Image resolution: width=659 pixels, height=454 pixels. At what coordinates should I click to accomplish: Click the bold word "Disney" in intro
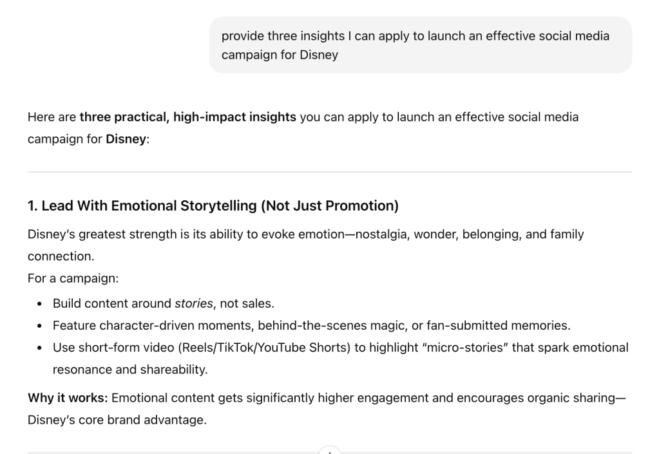point(126,139)
